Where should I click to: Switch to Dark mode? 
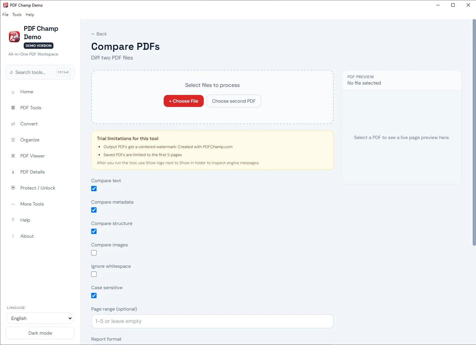(x=40, y=333)
